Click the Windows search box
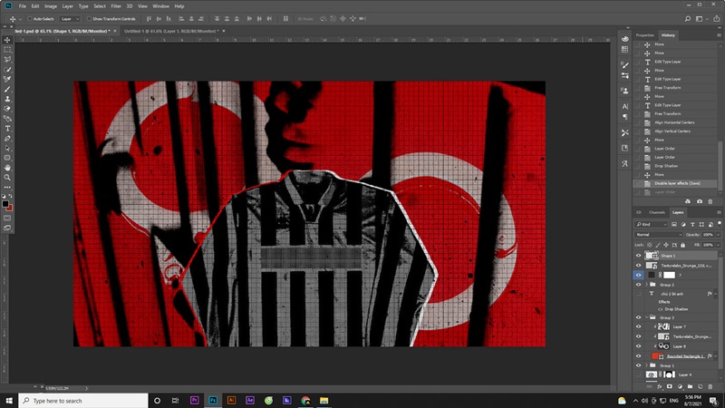This screenshot has width=725, height=408. (83, 400)
